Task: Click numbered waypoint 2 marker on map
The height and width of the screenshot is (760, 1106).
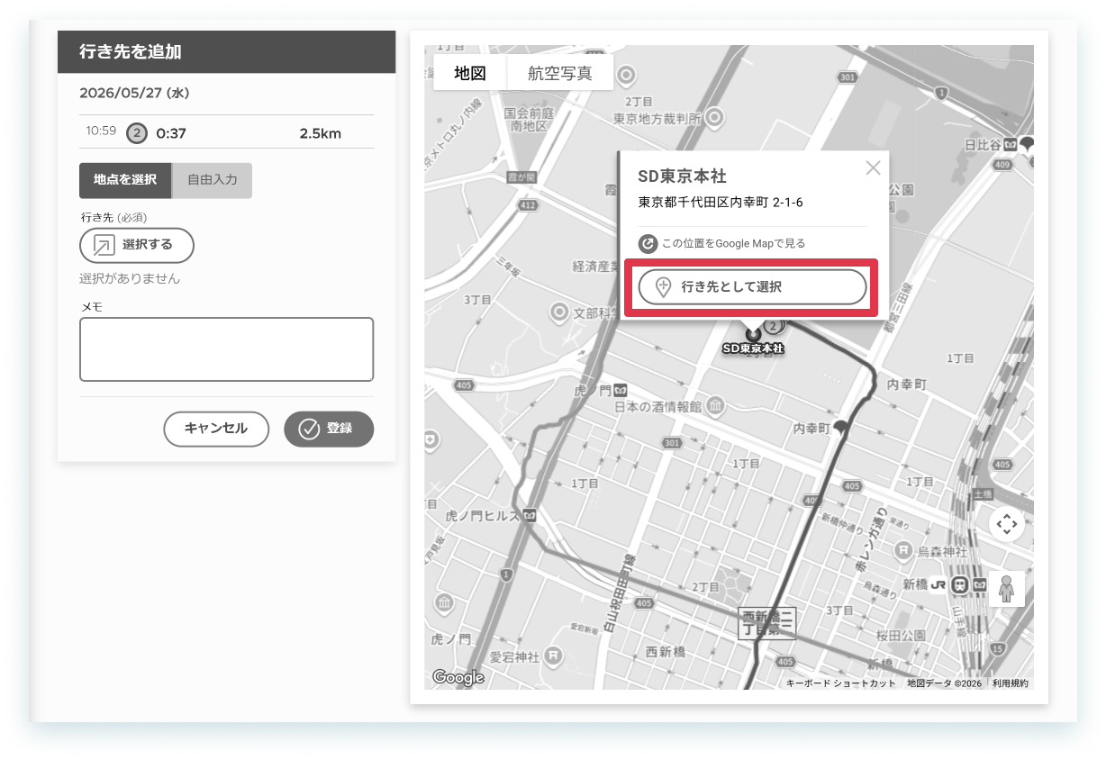Action: (x=773, y=325)
